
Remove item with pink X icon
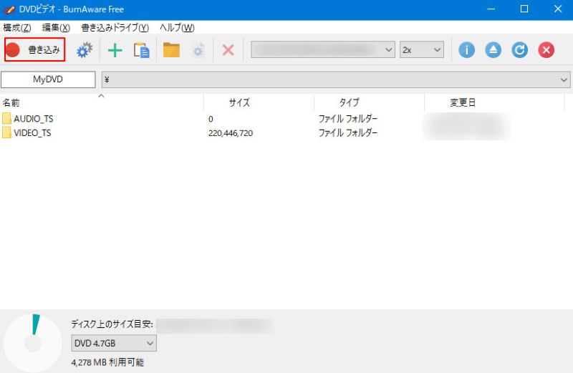(228, 50)
